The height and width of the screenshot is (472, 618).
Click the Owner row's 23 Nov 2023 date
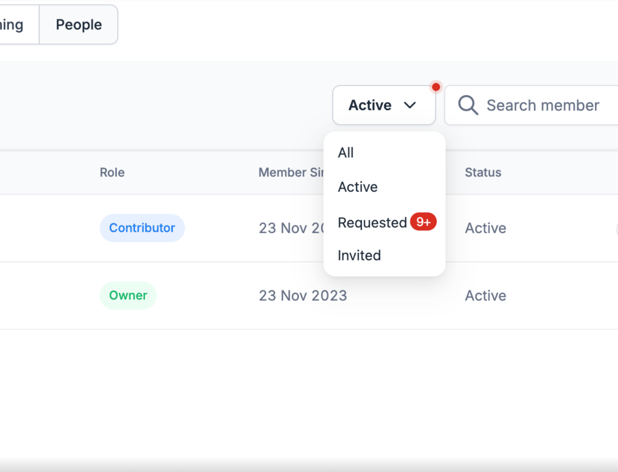click(303, 296)
